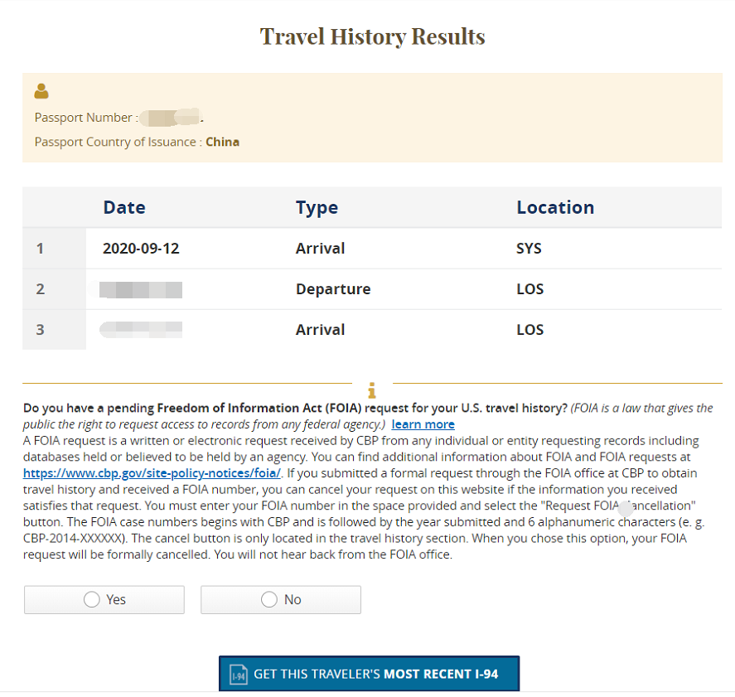Click the Travel History Results heading
735x697 pixels.
(372, 36)
